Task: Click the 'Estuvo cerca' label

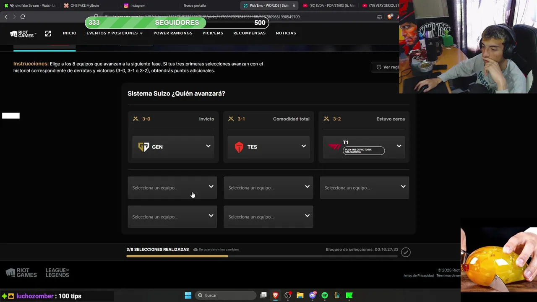Action: pyautogui.click(x=391, y=119)
